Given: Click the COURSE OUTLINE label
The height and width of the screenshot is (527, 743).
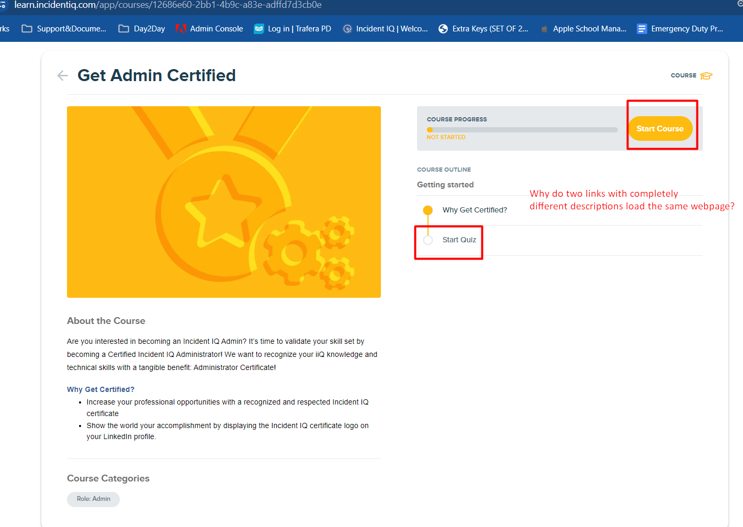Looking at the screenshot, I should pos(444,170).
